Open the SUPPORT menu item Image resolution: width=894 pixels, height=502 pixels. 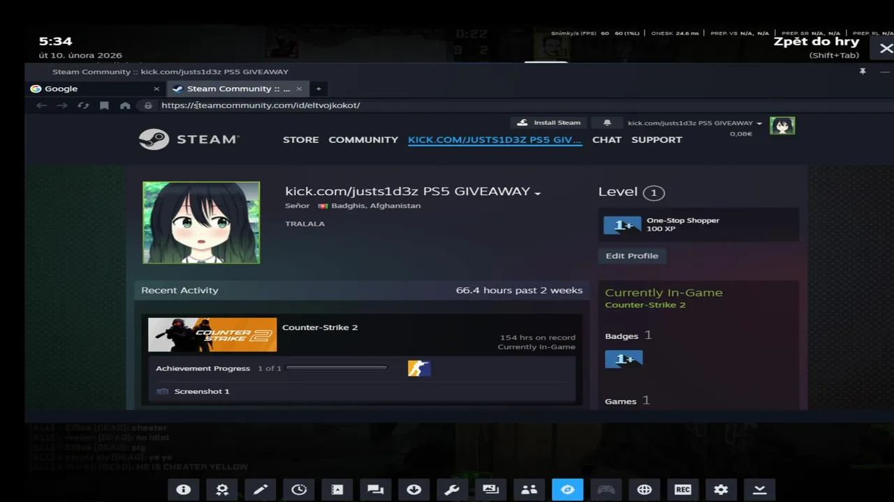coord(657,139)
